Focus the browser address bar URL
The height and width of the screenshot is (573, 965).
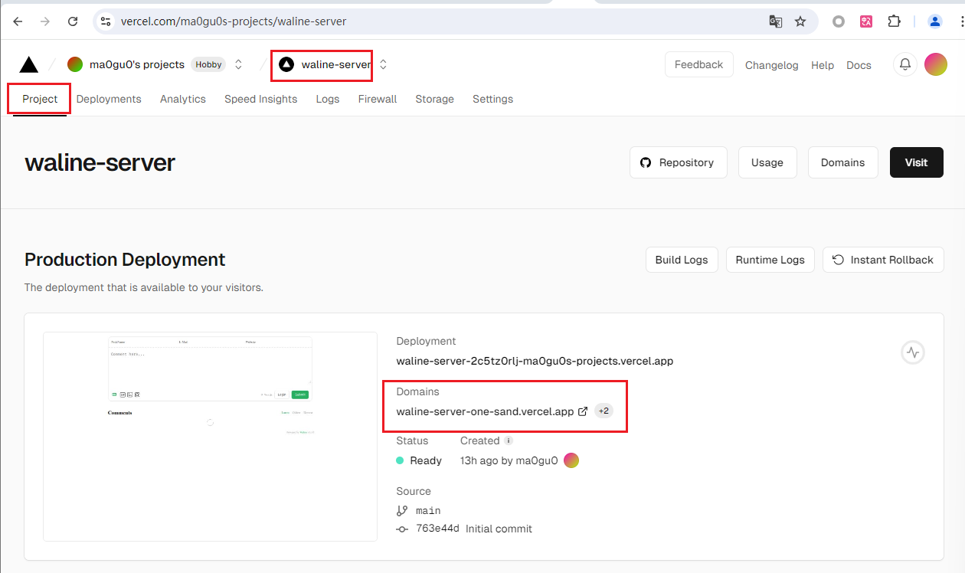coord(234,21)
